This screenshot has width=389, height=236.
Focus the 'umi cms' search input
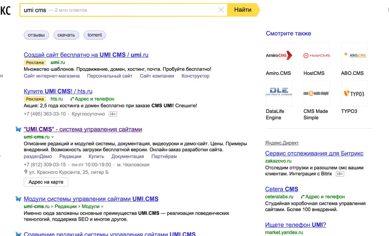(x=123, y=10)
